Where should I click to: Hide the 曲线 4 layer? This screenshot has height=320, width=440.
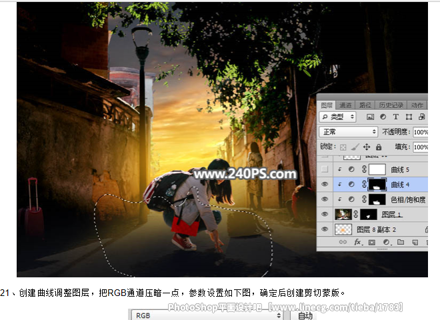[x=325, y=184]
